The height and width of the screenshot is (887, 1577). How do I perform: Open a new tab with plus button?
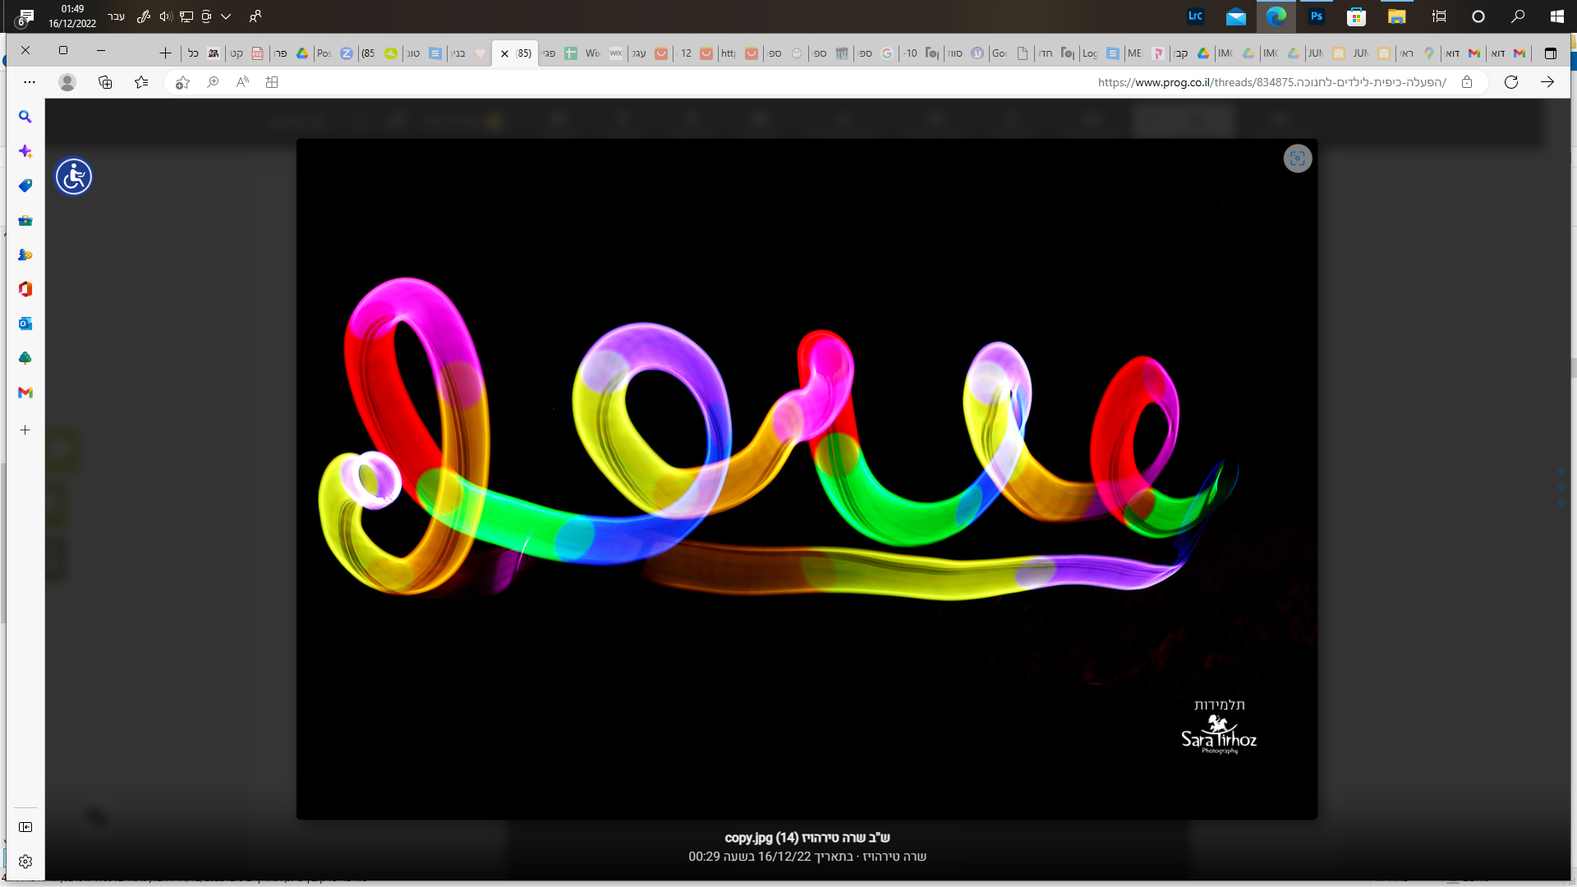click(x=165, y=53)
